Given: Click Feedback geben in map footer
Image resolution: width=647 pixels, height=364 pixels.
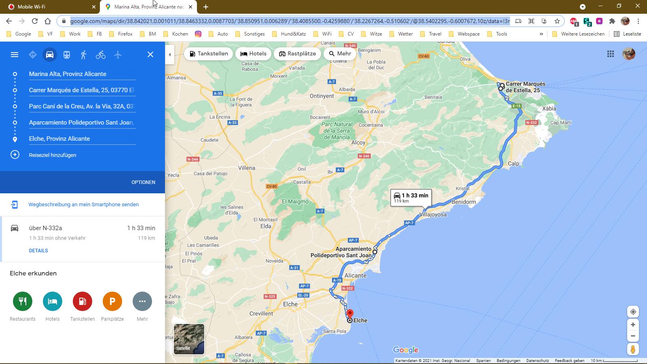Looking at the screenshot, I should [569, 360].
